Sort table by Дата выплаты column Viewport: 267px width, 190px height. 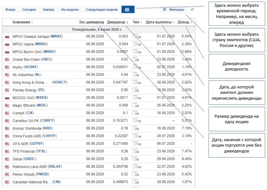point(160,22)
